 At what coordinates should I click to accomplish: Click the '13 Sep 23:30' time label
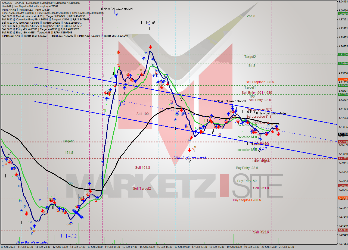click(x=95, y=247)
